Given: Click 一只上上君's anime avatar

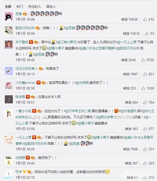Looking at the screenshot, I should click(x=9, y=140).
